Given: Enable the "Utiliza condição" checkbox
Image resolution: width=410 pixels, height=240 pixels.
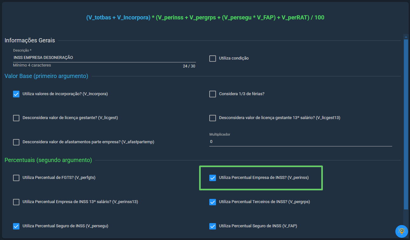Looking at the screenshot, I should click(x=212, y=59).
